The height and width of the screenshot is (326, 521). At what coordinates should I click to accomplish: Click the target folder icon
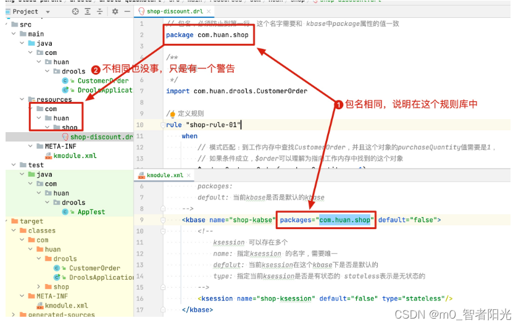click(15, 221)
